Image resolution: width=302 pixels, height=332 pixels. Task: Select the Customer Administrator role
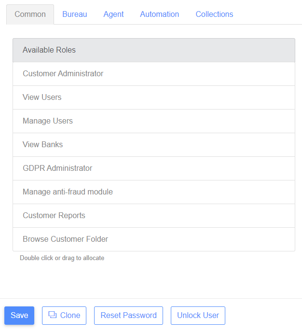pyautogui.click(x=154, y=74)
